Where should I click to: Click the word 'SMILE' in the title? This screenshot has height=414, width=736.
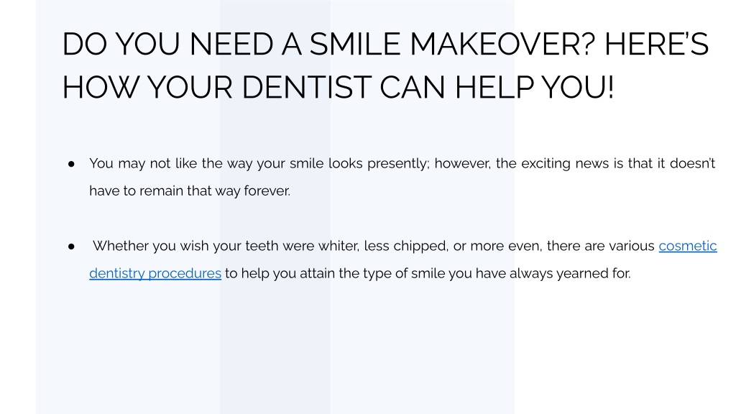pos(355,45)
